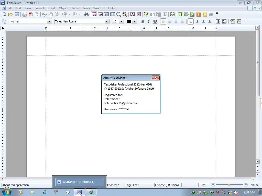Align text left

pos(163,21)
